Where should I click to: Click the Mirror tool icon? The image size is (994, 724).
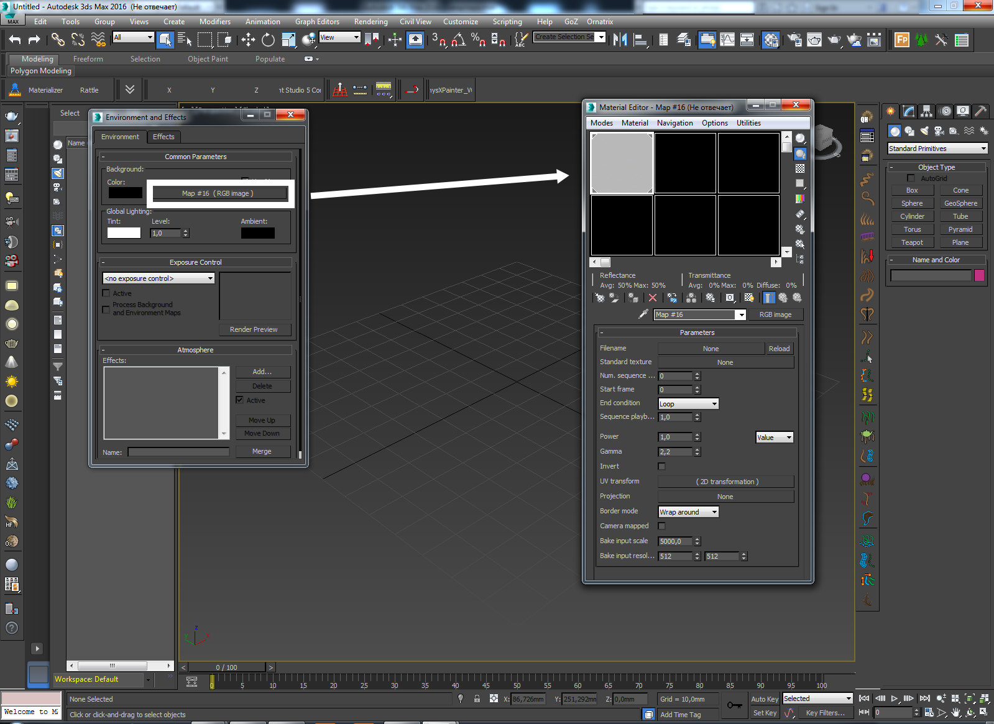coord(620,40)
